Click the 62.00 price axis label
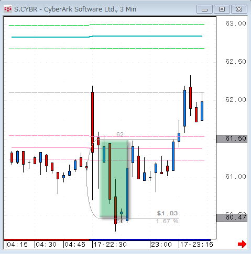Image resolution: width=251 pixels, height=254 pixels. [236, 100]
